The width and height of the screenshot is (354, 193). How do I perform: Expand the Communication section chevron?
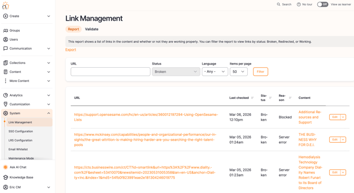49,48
